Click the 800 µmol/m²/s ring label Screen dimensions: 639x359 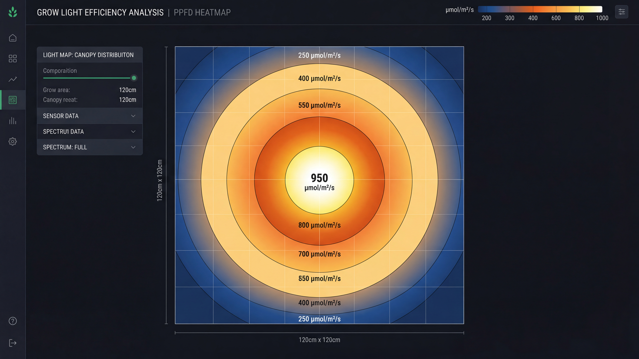pos(319,225)
